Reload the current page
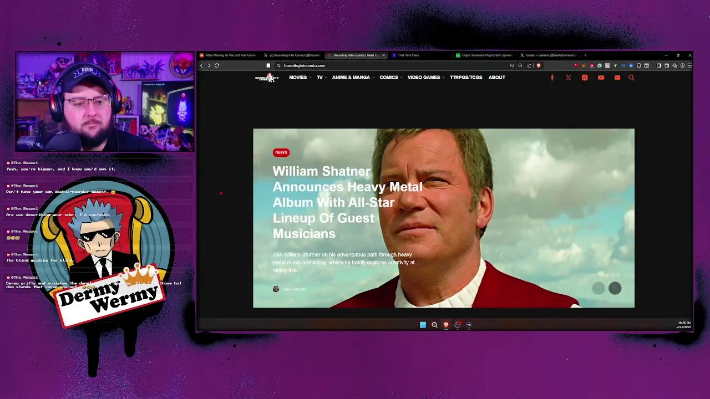The height and width of the screenshot is (399, 710). point(217,65)
